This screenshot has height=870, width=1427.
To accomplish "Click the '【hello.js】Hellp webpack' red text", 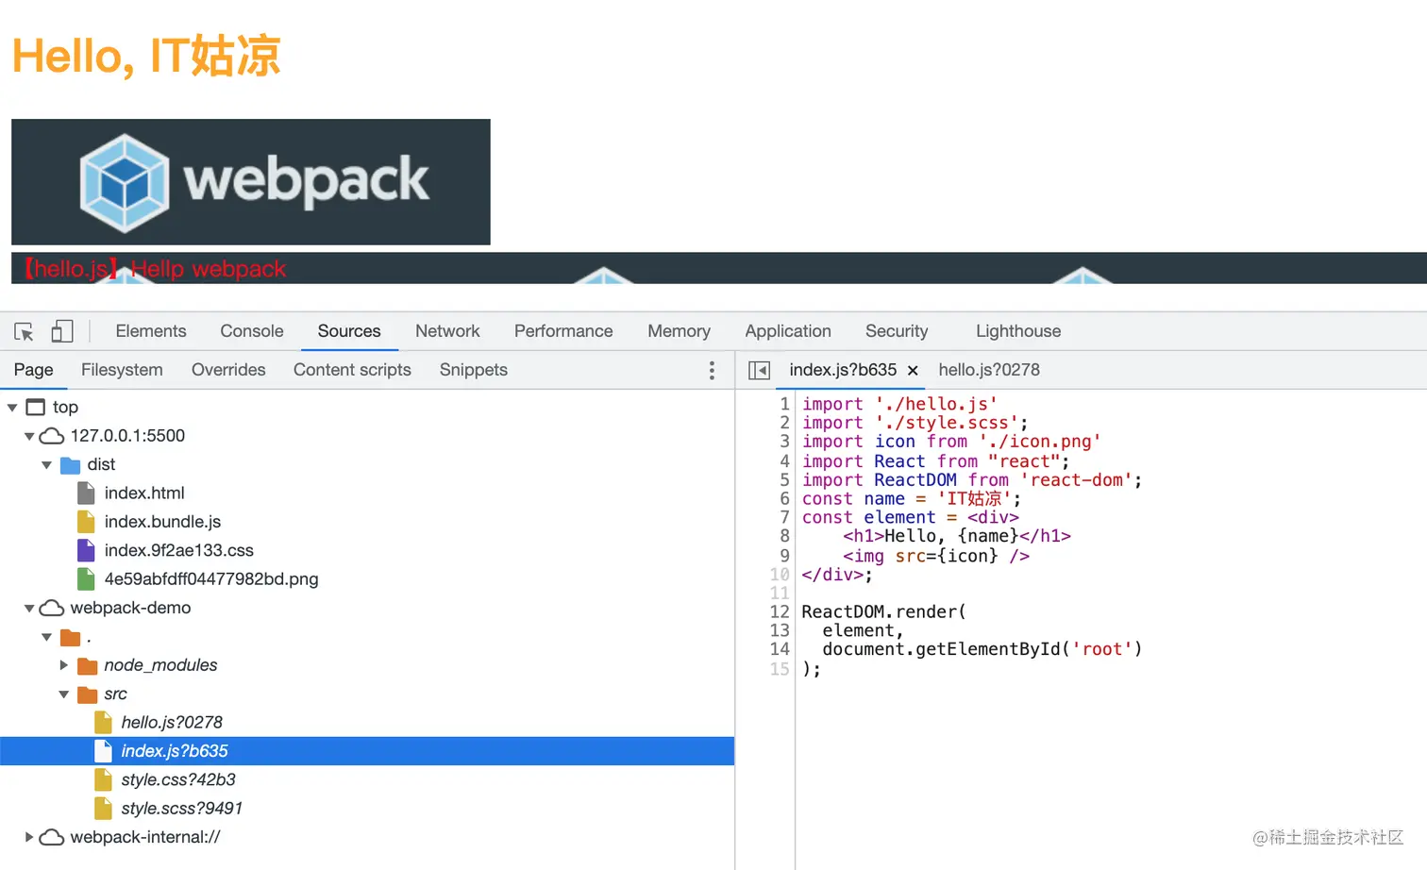I will pos(154,269).
